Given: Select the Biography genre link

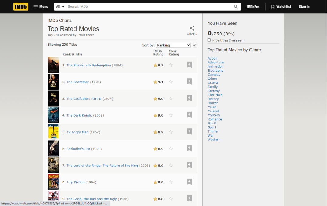Looking at the screenshot, I should pyautogui.click(x=216, y=71).
